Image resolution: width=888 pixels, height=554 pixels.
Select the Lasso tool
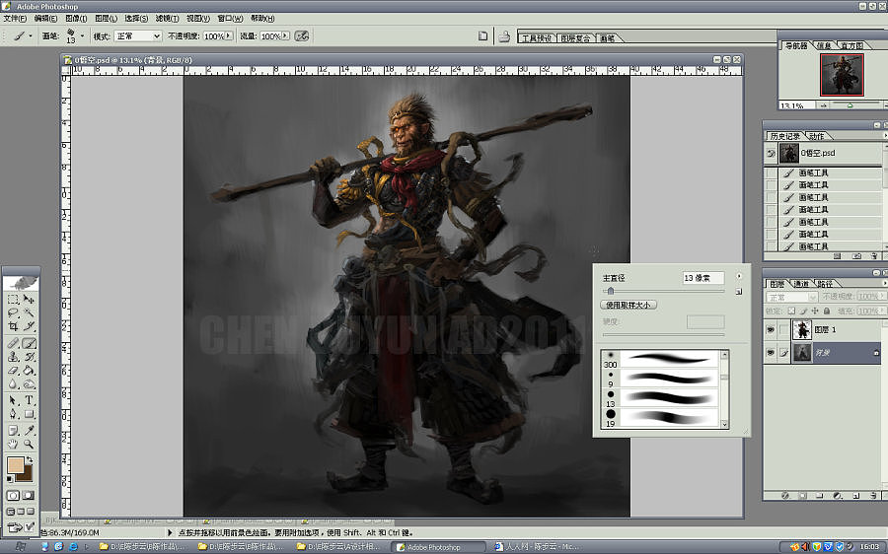click(x=13, y=312)
